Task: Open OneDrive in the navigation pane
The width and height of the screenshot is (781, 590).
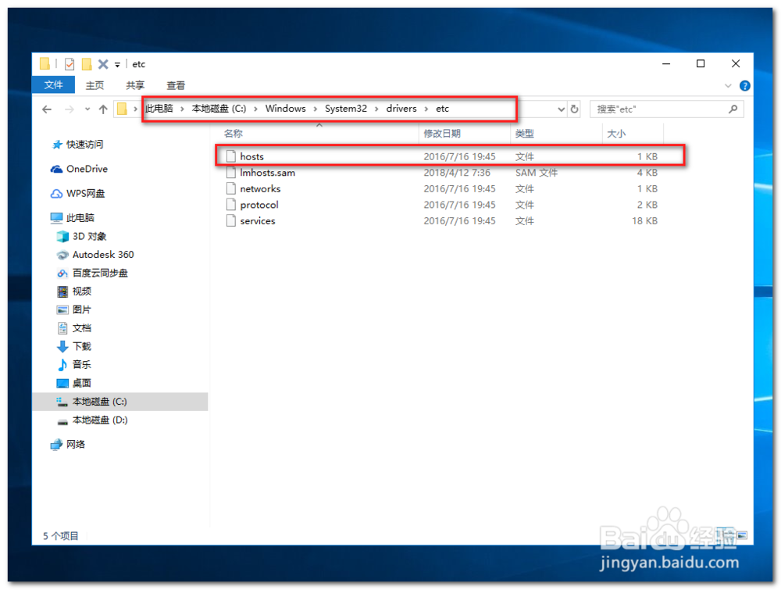Action: (87, 169)
